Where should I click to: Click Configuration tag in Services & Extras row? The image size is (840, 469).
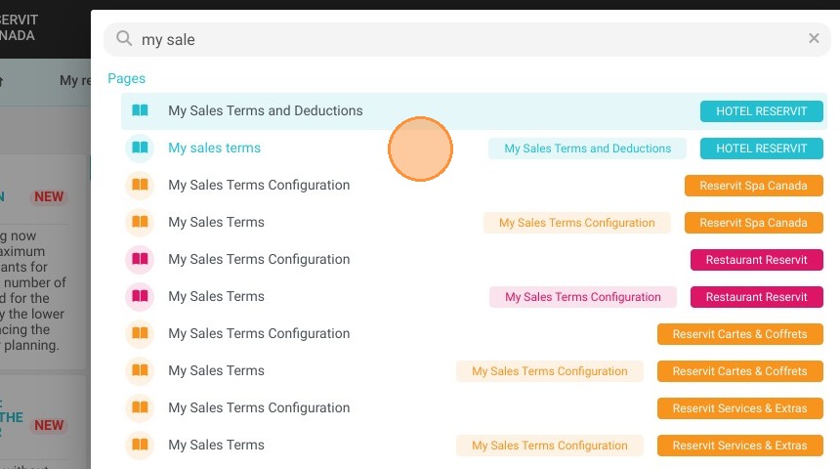point(549,446)
